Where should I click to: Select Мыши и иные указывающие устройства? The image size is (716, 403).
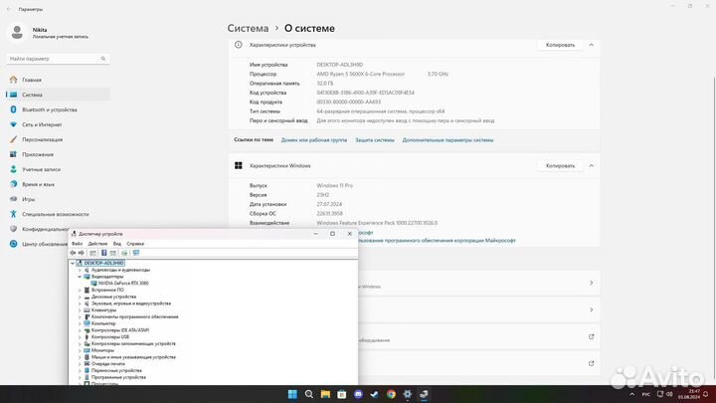[x=133, y=357]
